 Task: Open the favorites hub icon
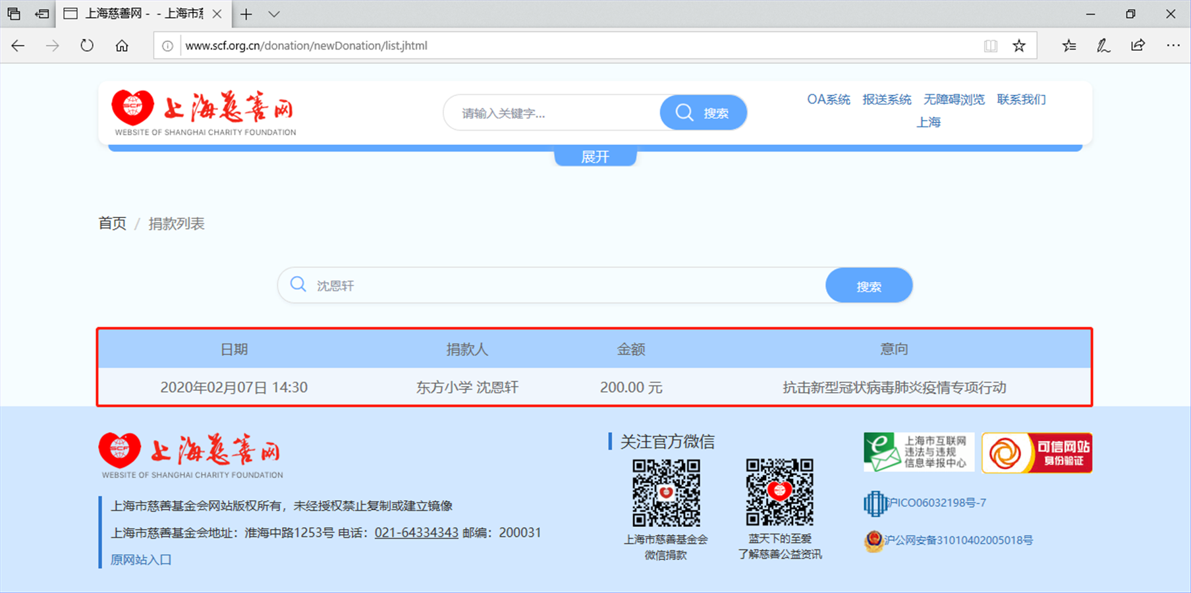click(1069, 45)
